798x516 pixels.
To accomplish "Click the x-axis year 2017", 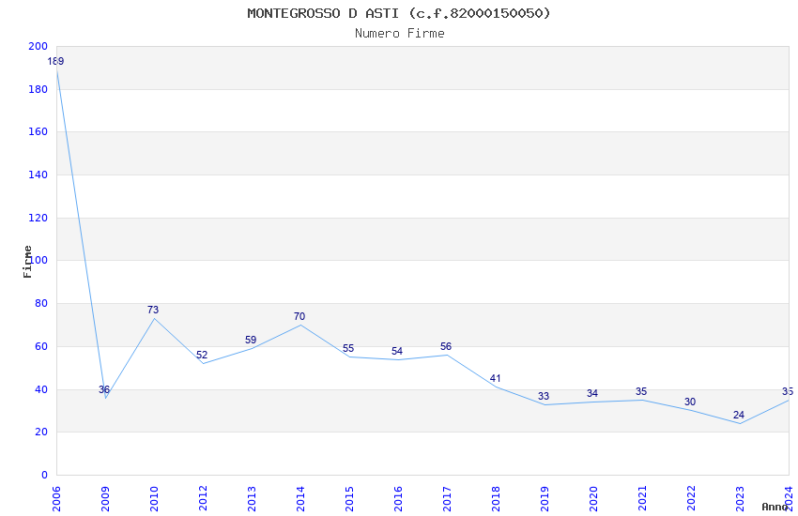I will [x=447, y=499].
